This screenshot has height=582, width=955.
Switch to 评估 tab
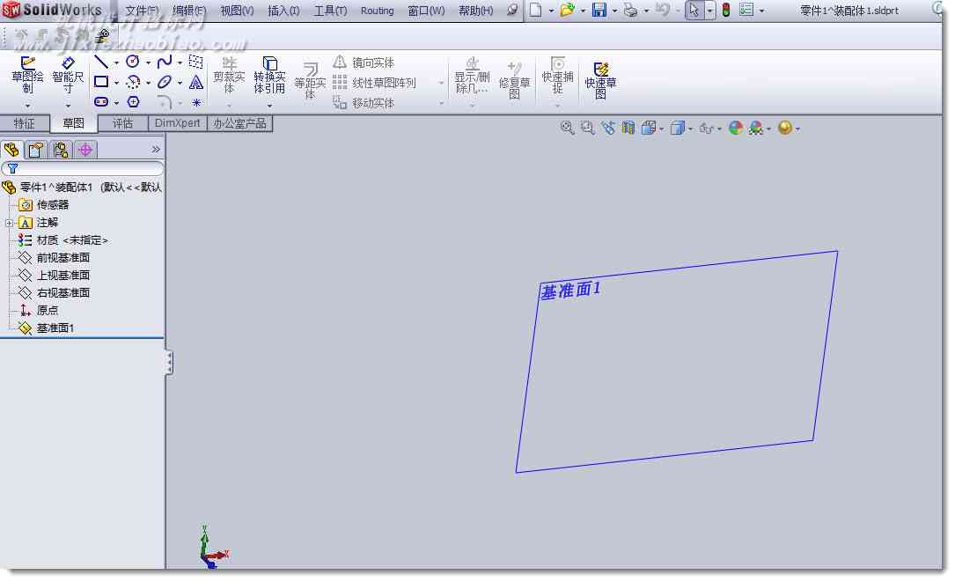click(122, 124)
